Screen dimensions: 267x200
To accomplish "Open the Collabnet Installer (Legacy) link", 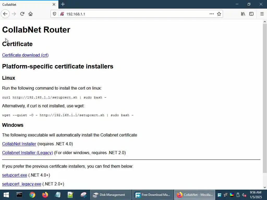I will pyautogui.click(x=27, y=153).
